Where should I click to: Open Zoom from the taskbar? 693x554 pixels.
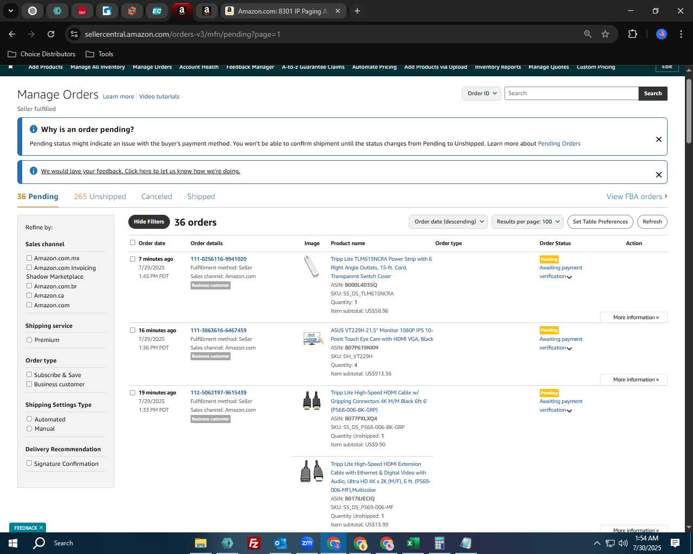pyautogui.click(x=307, y=543)
